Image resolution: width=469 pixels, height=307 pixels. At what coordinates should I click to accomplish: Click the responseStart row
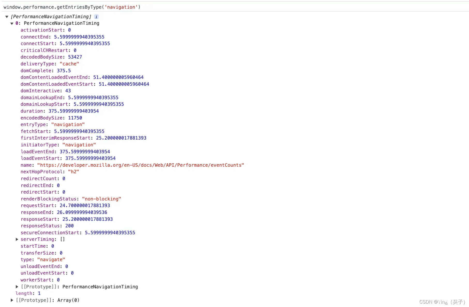pos(67,219)
